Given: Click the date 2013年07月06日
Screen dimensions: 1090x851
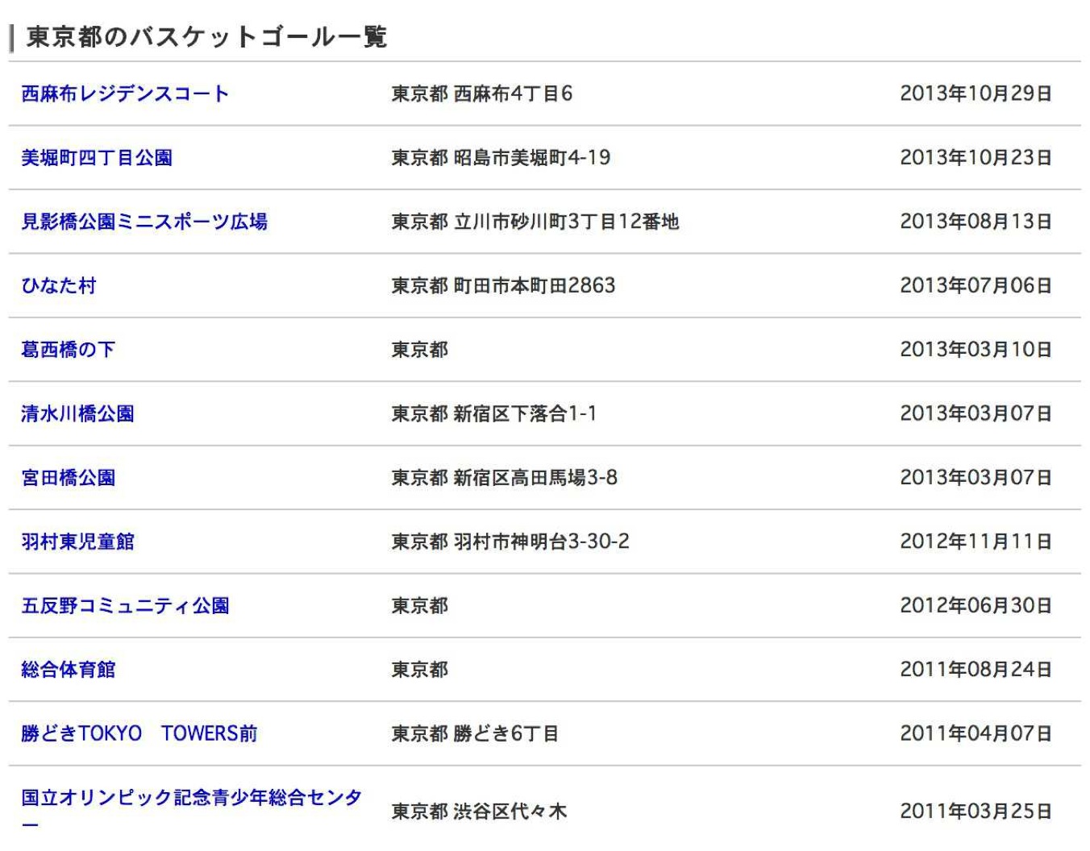Looking at the screenshot, I should tap(976, 285).
